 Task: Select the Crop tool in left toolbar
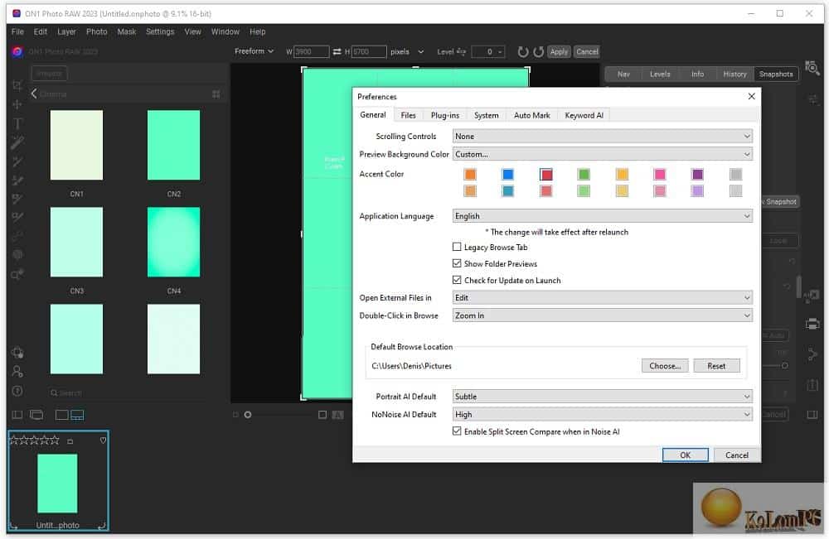tap(17, 85)
